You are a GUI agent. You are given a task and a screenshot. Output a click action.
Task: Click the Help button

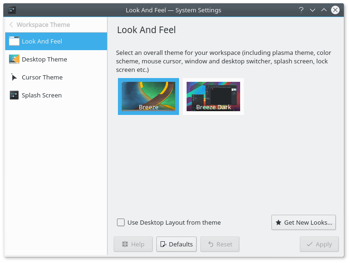133,244
